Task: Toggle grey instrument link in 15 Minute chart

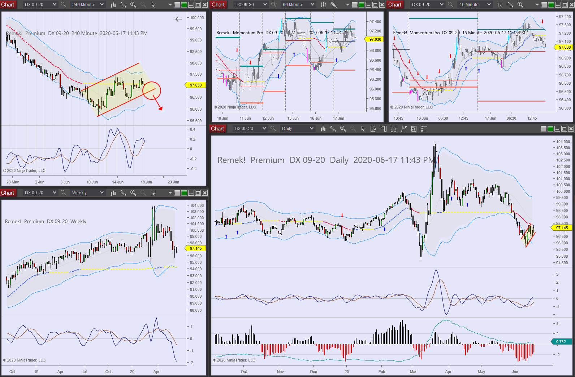Action: (544, 5)
